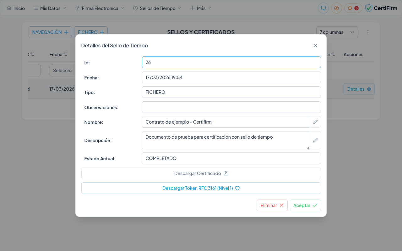Expand the Más menu in navigation bar
This screenshot has height=251, width=402.
tap(200, 8)
